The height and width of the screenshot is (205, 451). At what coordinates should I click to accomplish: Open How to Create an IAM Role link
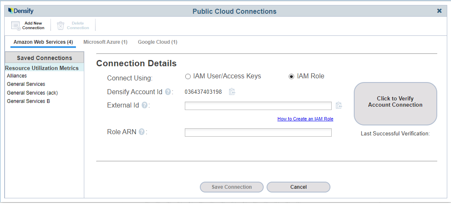[x=305, y=119]
